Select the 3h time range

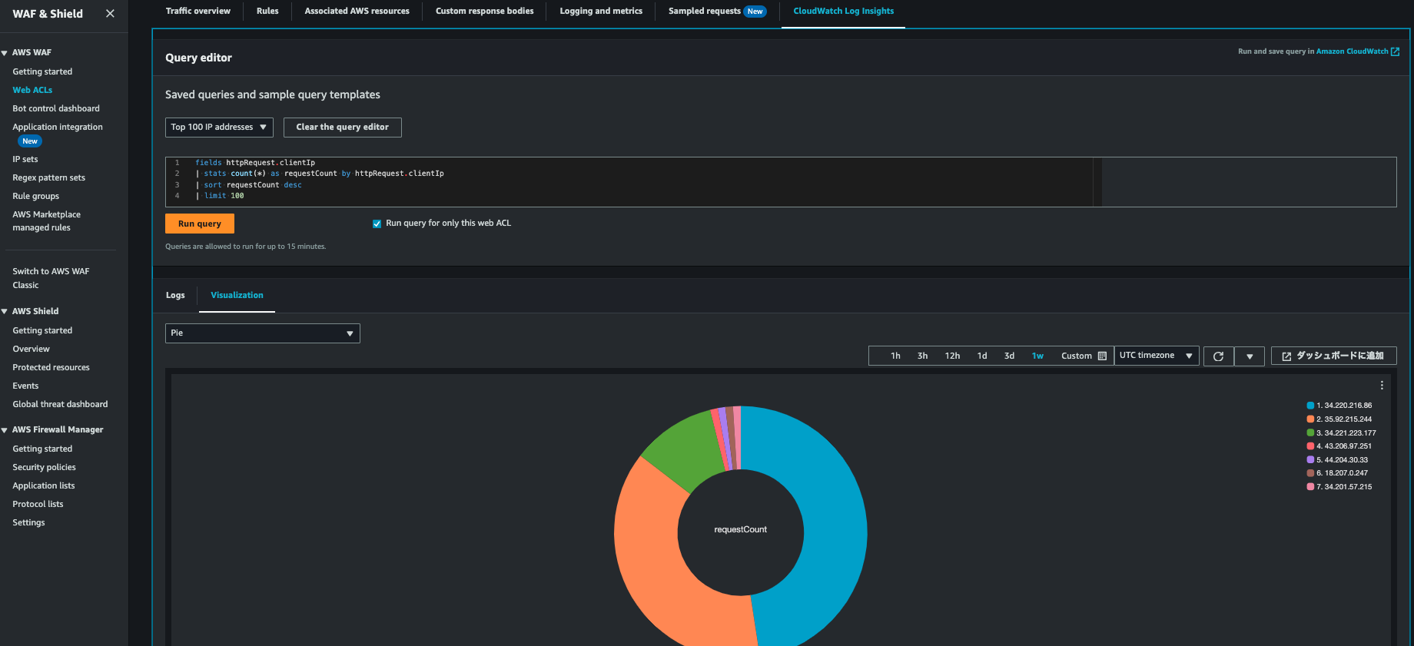click(x=922, y=356)
